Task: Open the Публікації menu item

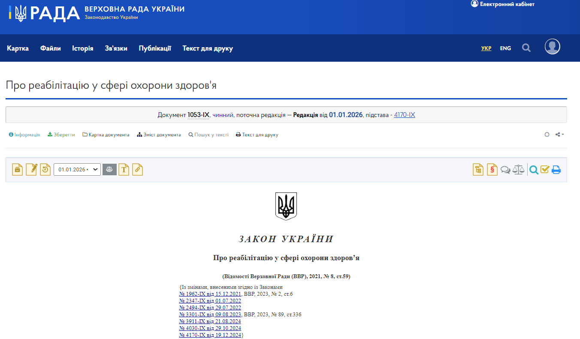Action: [155, 48]
